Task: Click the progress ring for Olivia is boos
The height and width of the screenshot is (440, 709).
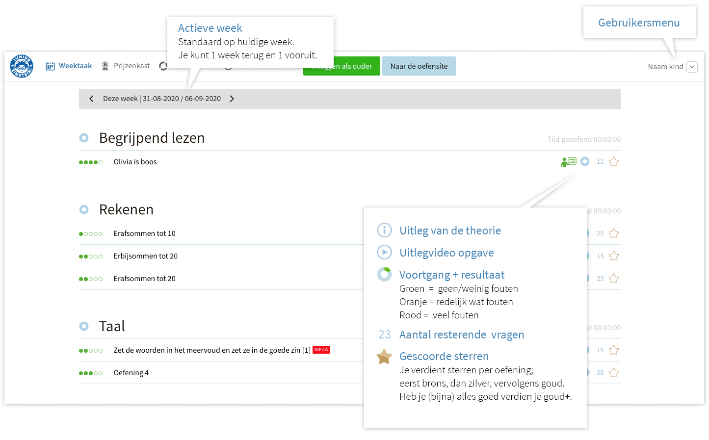Action: [585, 162]
